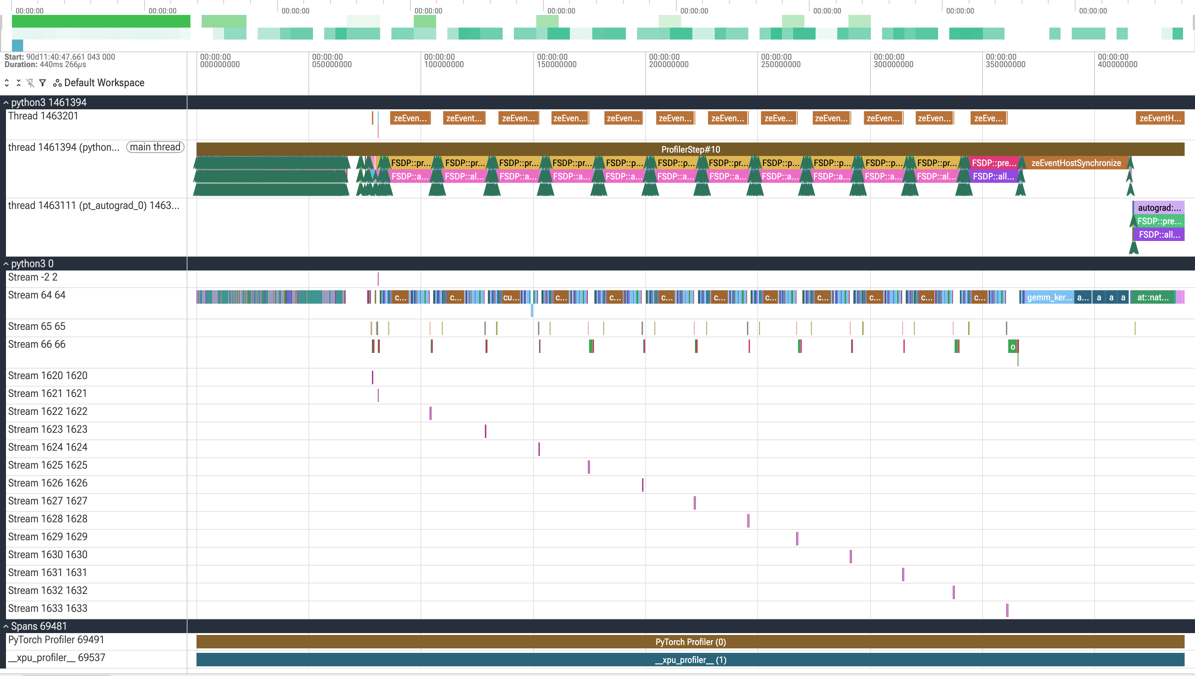Click the Stream 65 65 track label
The height and width of the screenshot is (676, 1195).
37,326
